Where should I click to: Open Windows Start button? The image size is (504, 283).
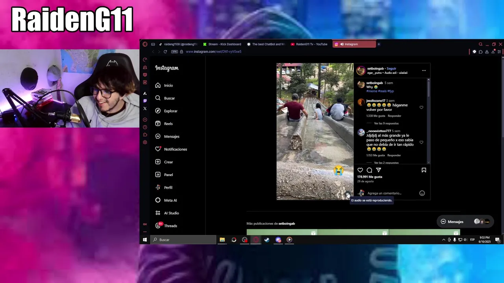click(x=145, y=240)
